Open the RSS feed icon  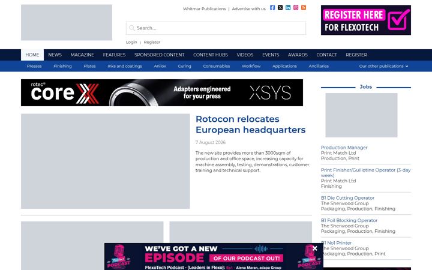(304, 7)
